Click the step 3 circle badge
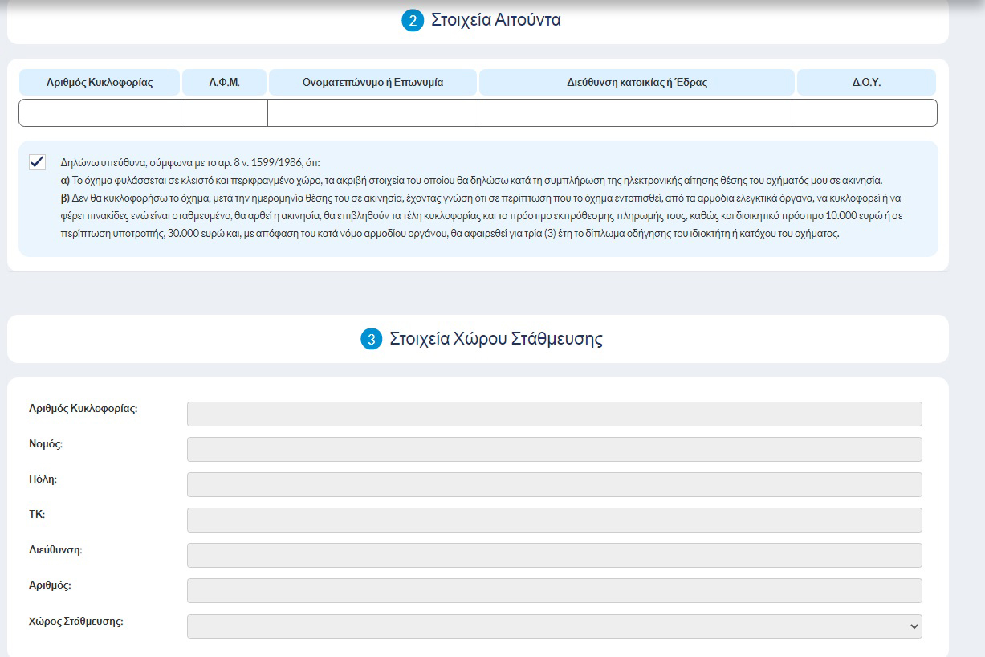The width and height of the screenshot is (985, 657). [371, 339]
